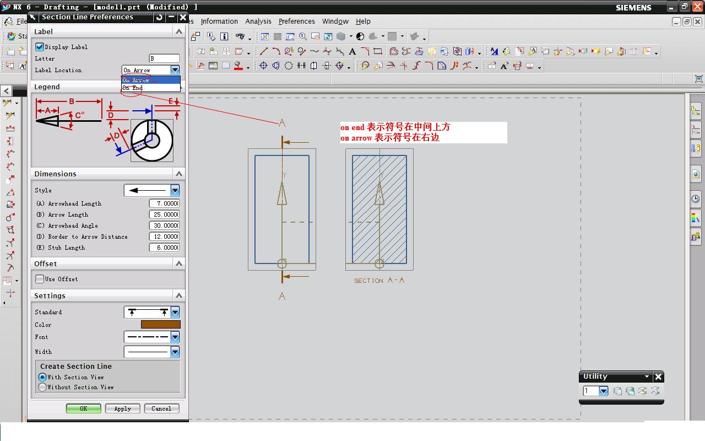The width and height of the screenshot is (705, 441).
Task: Collapse the Settings section
Action: [179, 295]
